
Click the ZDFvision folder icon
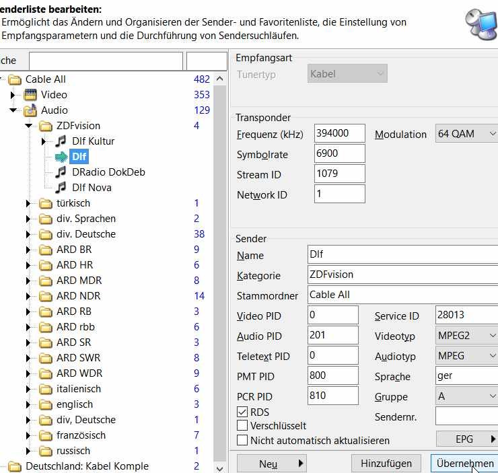tap(45, 126)
